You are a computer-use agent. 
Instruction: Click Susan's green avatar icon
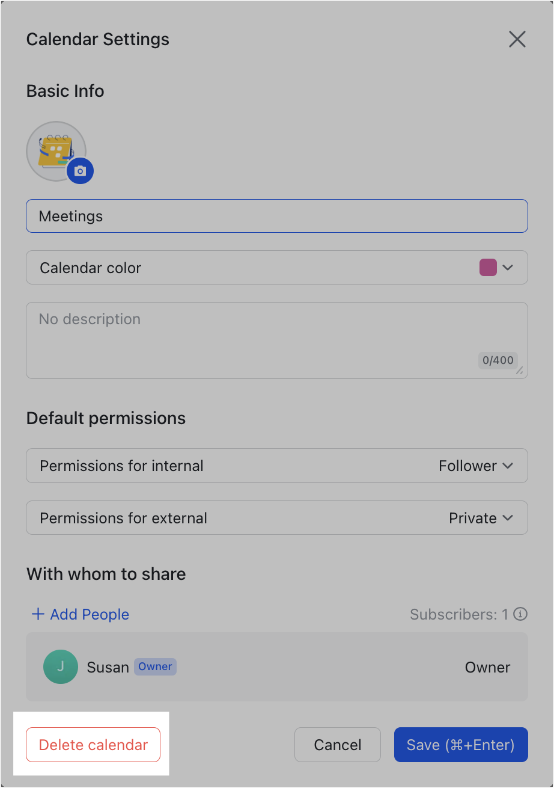[x=60, y=666]
